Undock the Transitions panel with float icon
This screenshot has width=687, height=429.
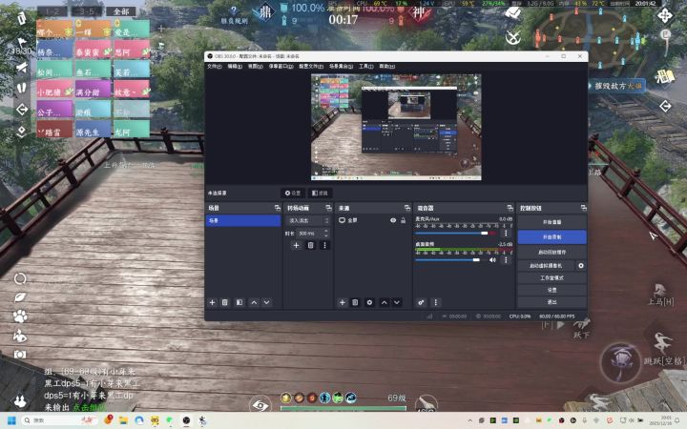[328, 208]
